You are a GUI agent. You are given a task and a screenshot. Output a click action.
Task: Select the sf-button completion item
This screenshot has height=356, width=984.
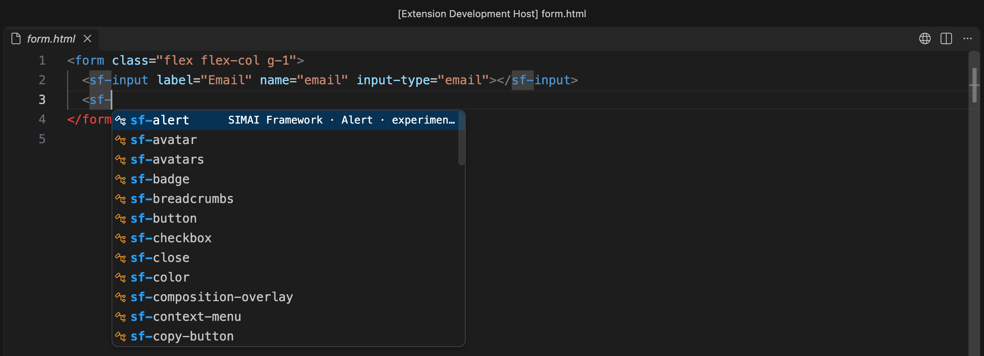pos(289,219)
